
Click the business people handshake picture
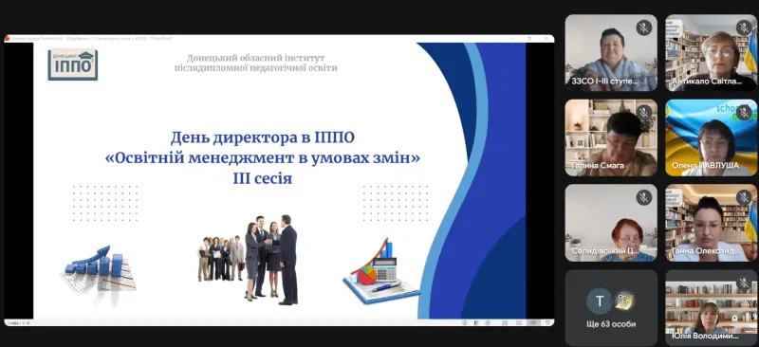tap(248, 260)
